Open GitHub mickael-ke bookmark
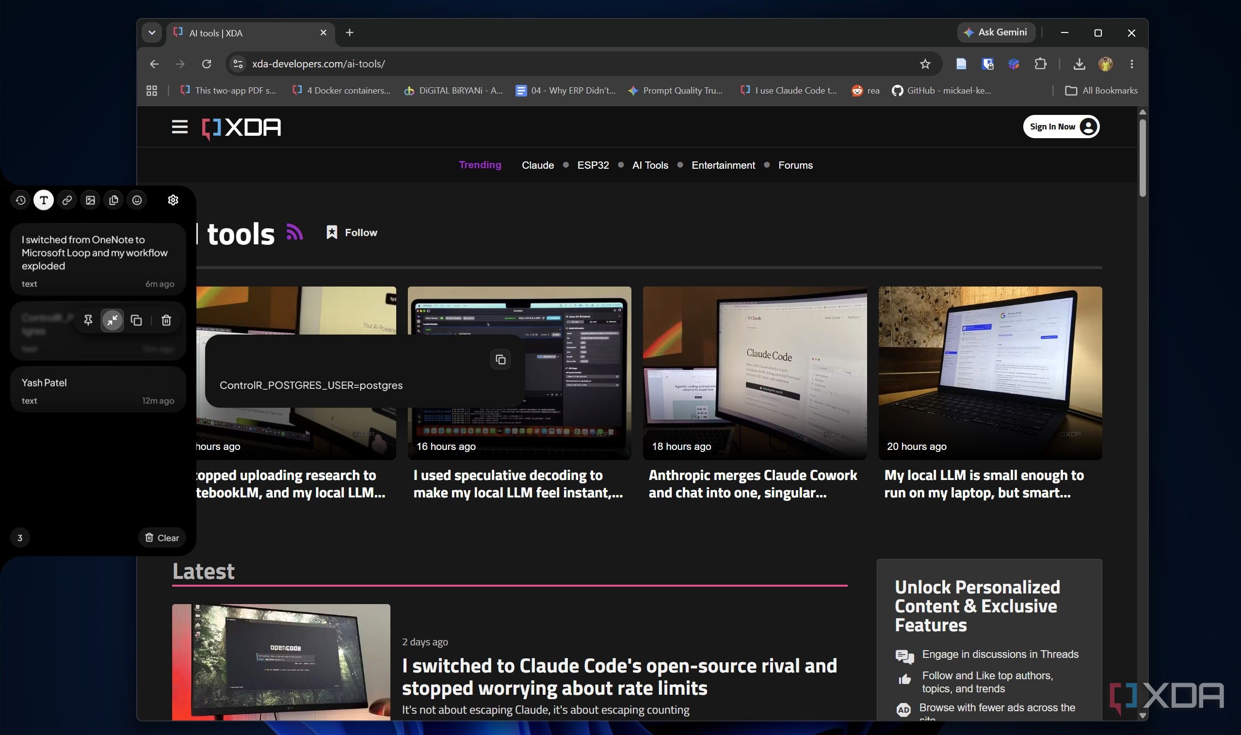 [941, 91]
